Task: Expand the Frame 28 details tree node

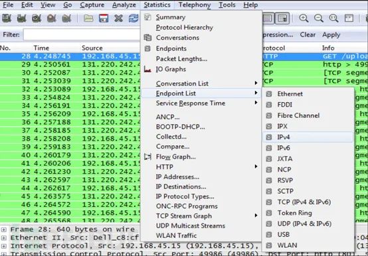Action: tap(3, 229)
